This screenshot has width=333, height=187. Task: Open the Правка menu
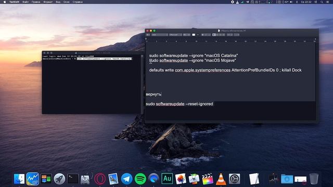pos(36,2)
